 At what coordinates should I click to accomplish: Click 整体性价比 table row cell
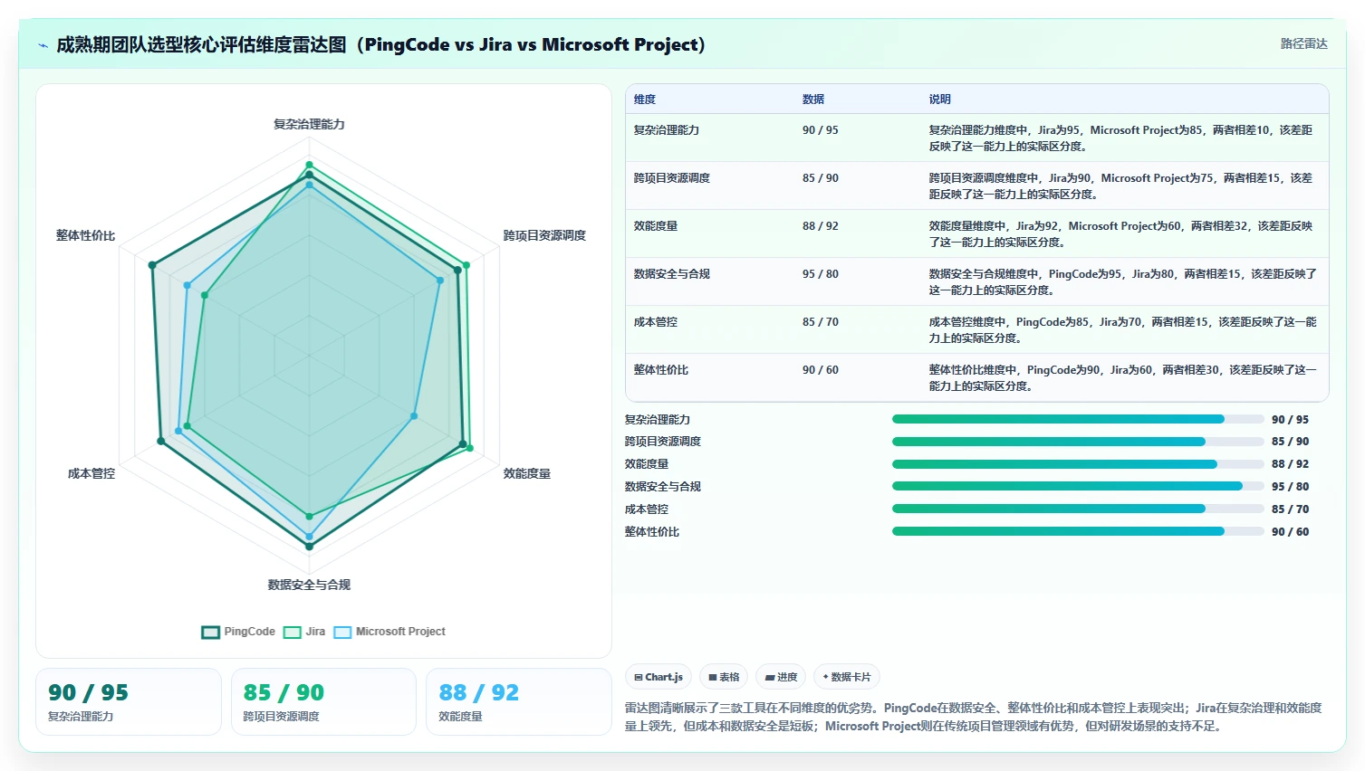pos(660,370)
